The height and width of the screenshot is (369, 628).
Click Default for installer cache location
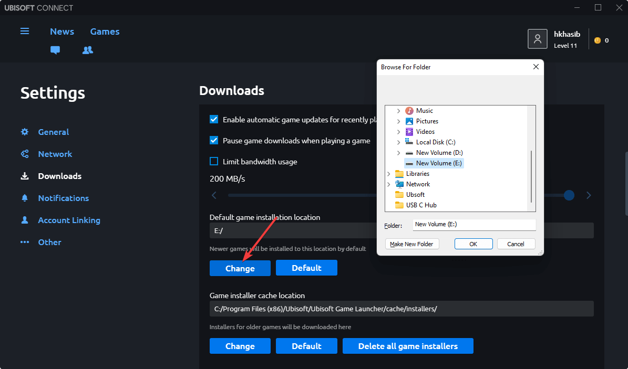tap(306, 346)
